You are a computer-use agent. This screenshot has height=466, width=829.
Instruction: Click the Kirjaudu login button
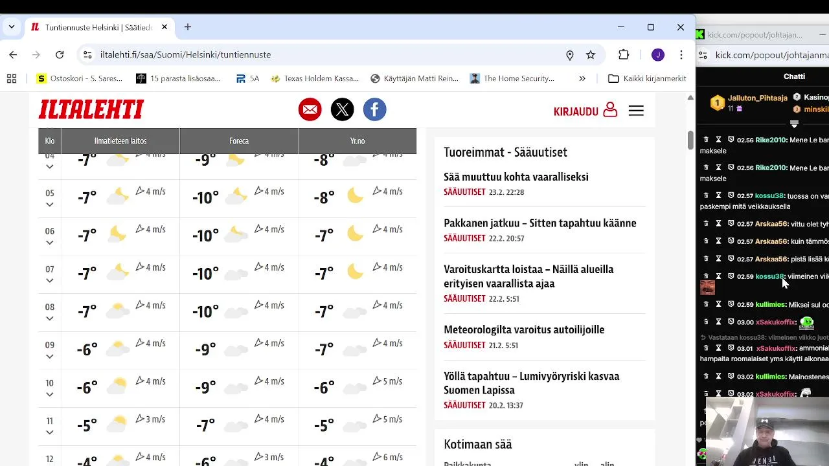tap(585, 111)
